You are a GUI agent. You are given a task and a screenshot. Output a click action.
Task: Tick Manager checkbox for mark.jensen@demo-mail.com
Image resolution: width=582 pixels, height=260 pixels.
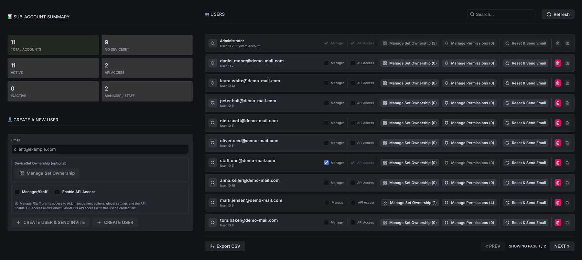(x=327, y=203)
